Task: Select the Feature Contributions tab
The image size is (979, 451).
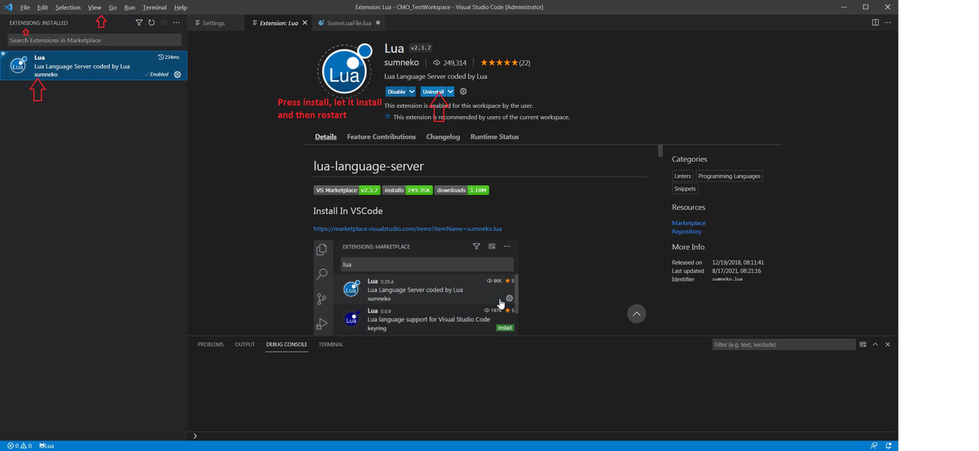Action: [381, 137]
